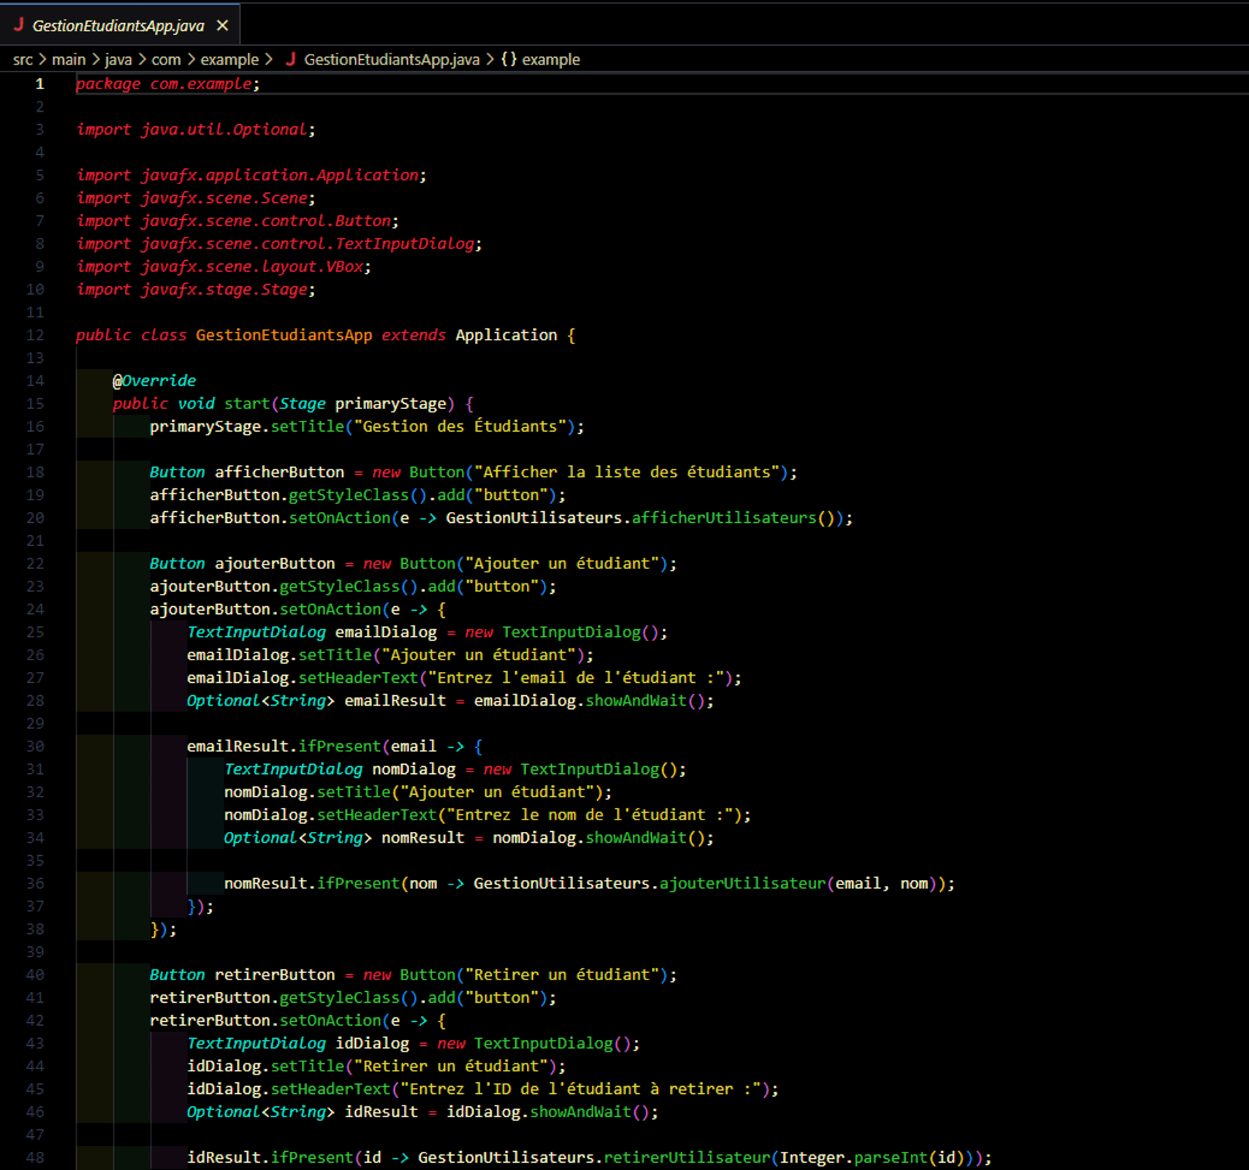
Task: Click line number 42 in the gutter
Action: coord(35,1020)
